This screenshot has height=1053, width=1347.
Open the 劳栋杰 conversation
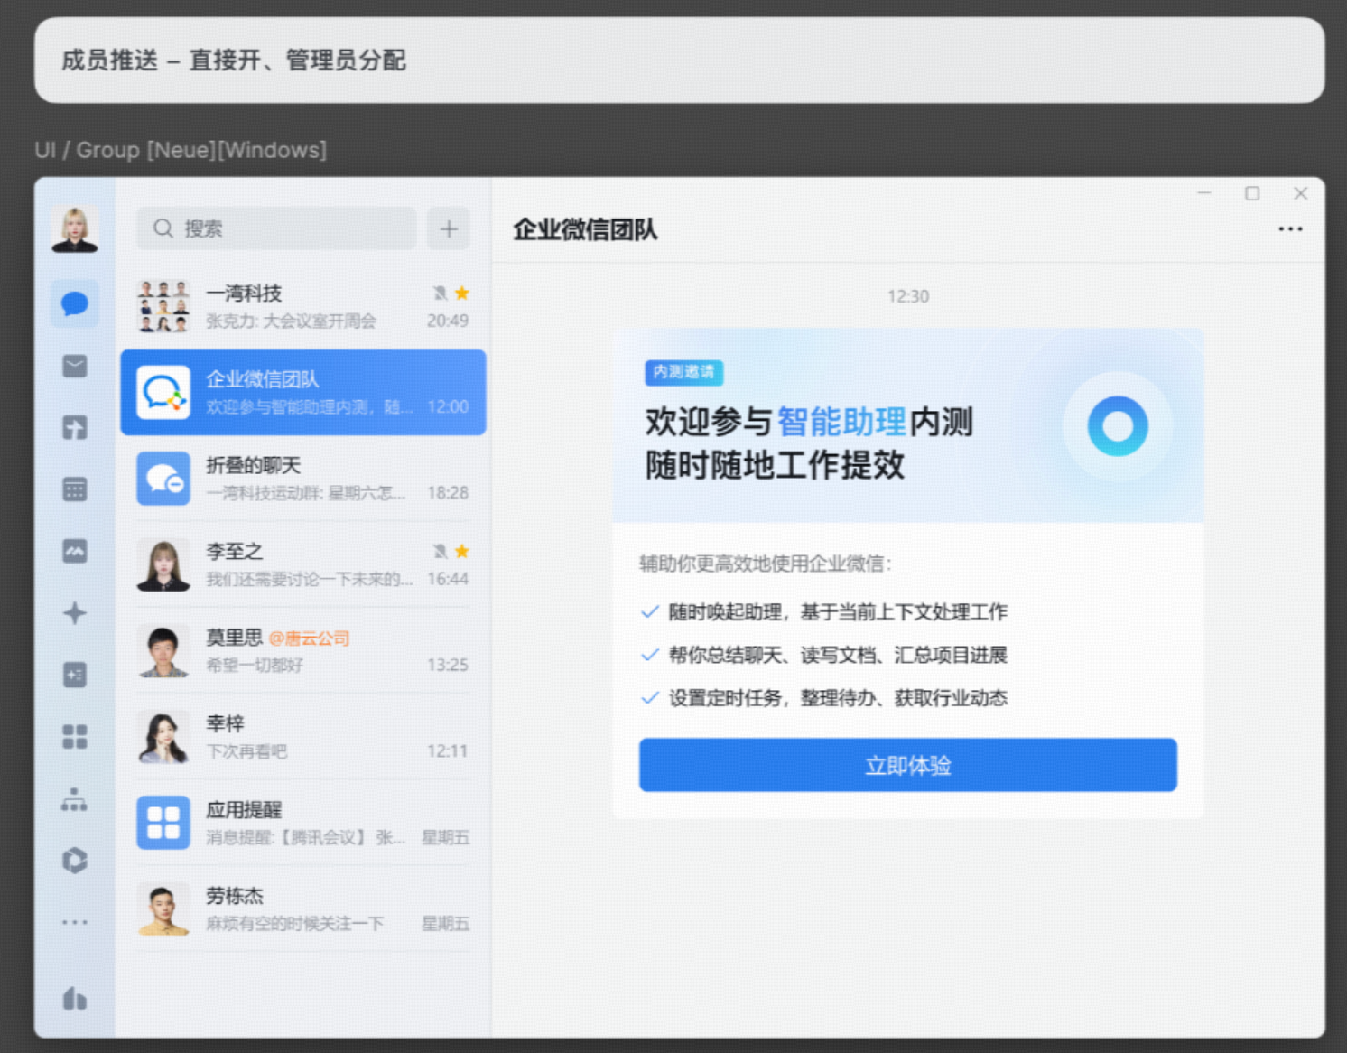click(303, 909)
